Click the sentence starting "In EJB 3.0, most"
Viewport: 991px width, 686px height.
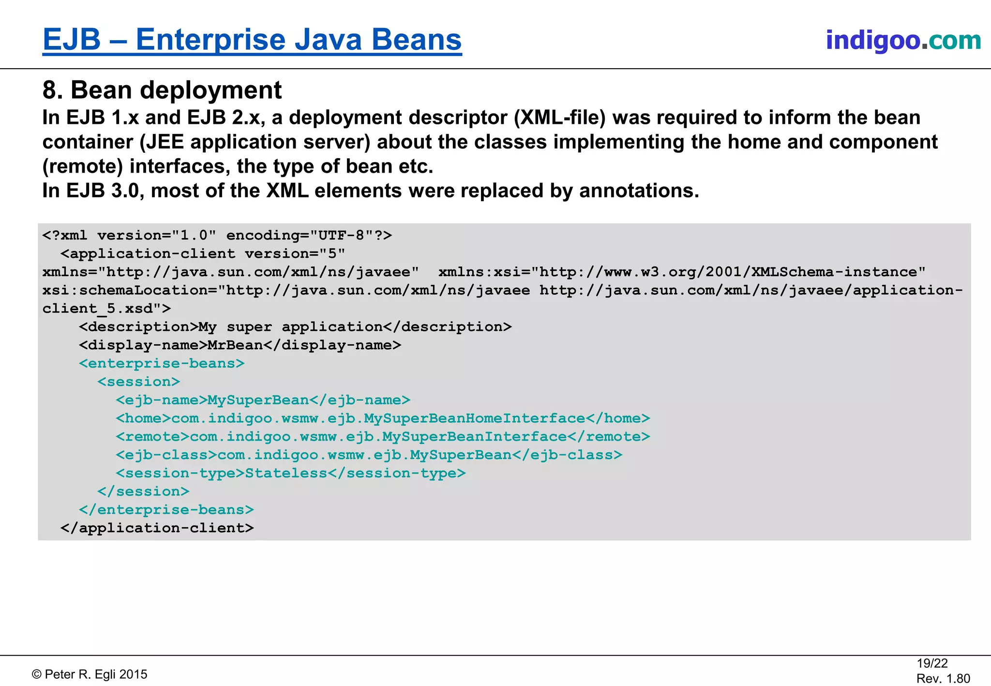pos(371,191)
